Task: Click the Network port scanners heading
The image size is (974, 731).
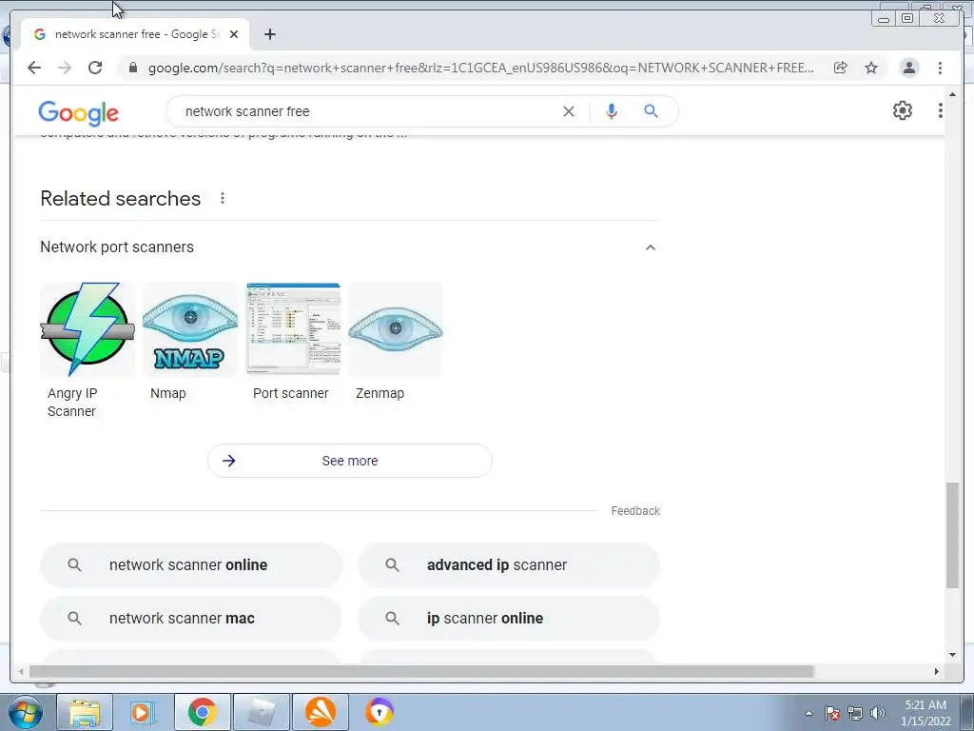Action: point(117,247)
